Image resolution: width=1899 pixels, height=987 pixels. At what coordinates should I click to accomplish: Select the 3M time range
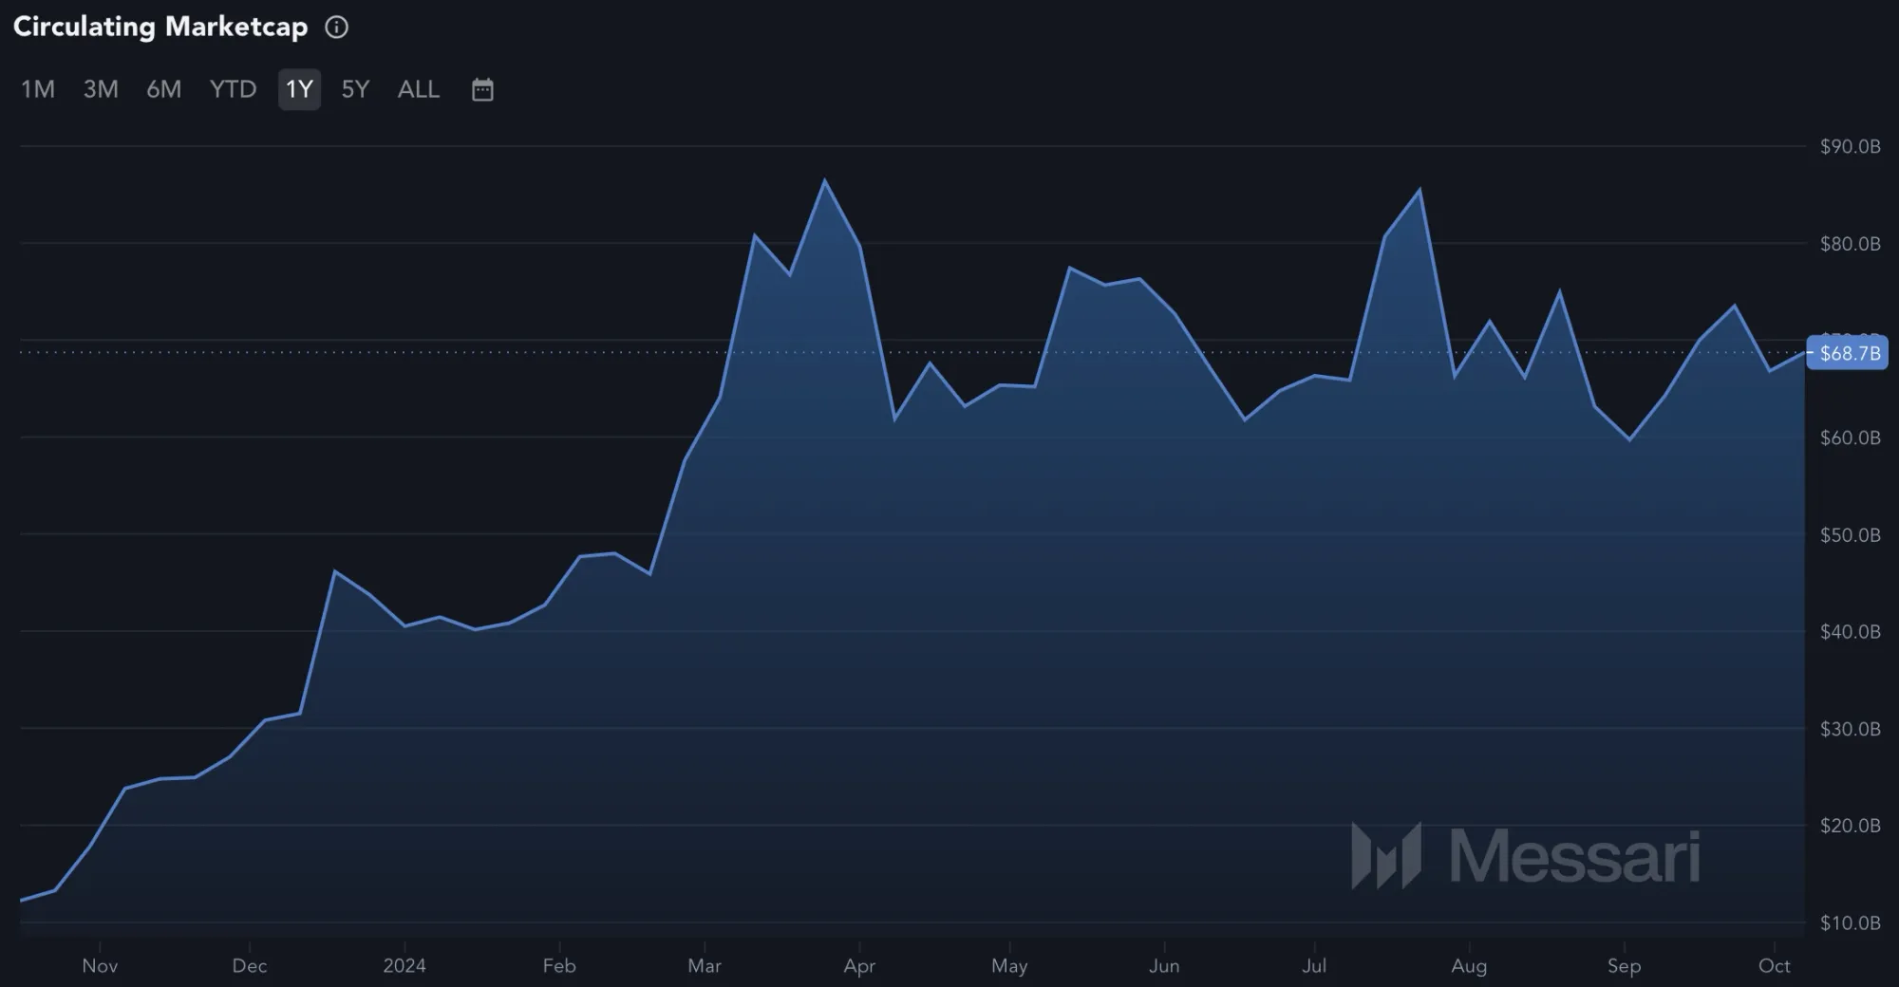point(101,89)
